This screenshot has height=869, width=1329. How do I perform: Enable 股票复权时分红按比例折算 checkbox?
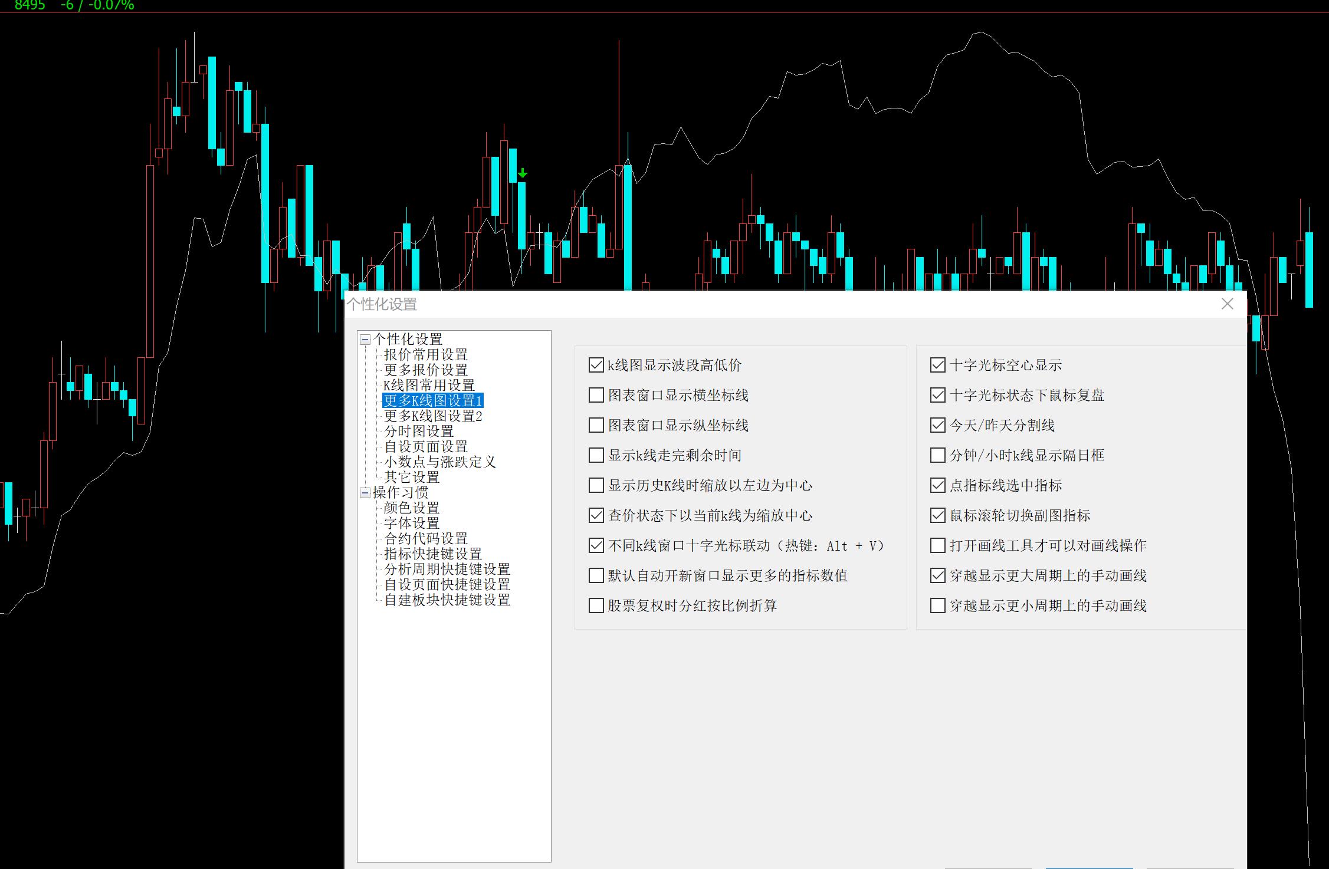pyautogui.click(x=596, y=606)
